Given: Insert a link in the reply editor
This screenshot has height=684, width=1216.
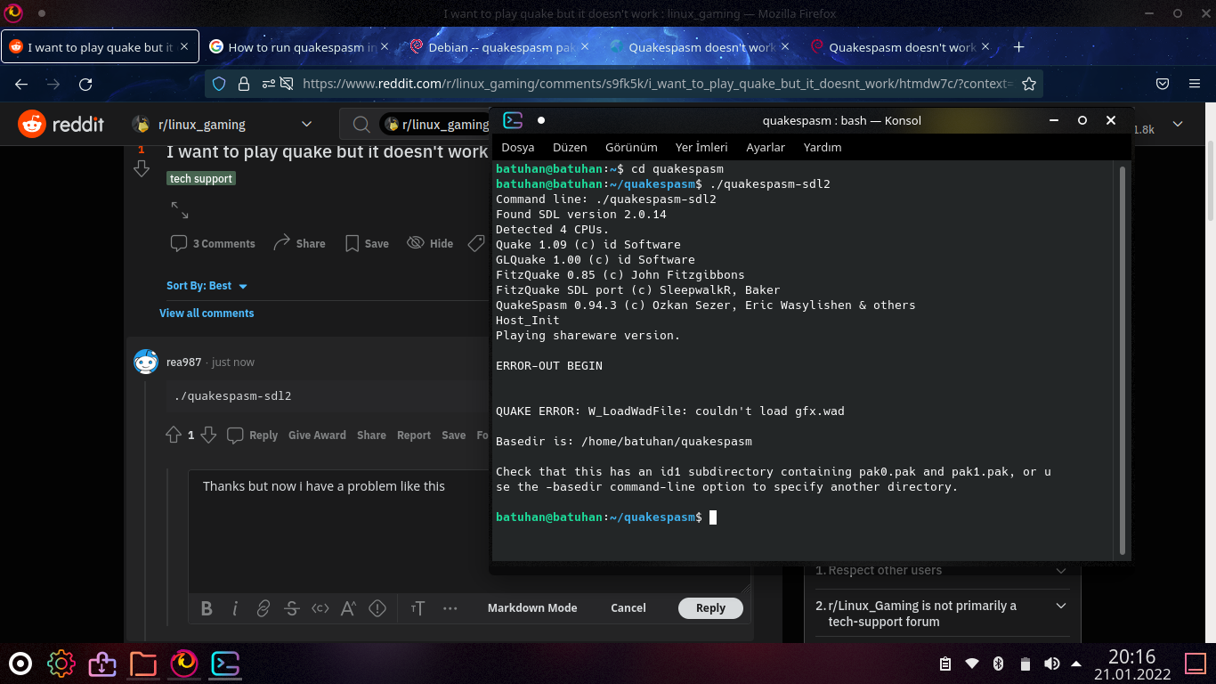Looking at the screenshot, I should (x=263, y=608).
